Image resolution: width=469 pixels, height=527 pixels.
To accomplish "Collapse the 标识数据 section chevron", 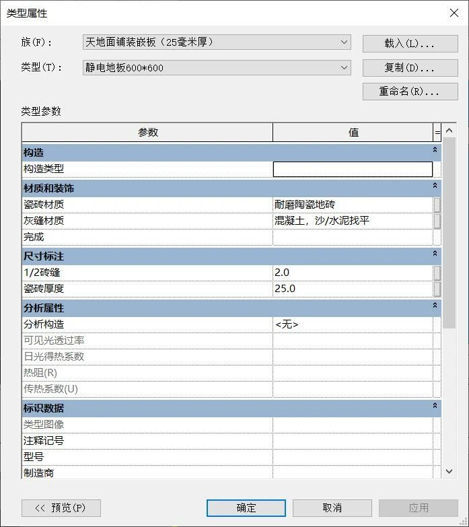I will tap(435, 407).
